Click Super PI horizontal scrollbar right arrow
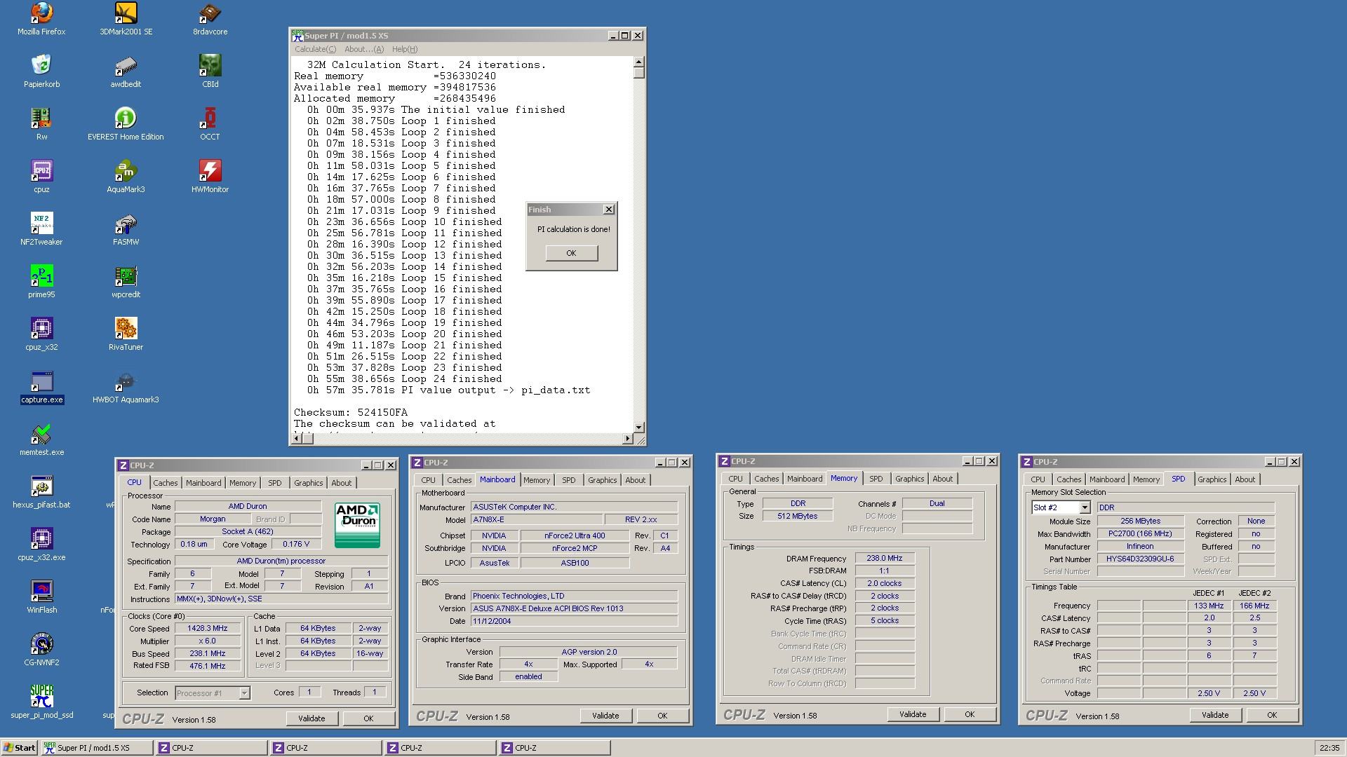This screenshot has width=1347, height=757. click(627, 439)
